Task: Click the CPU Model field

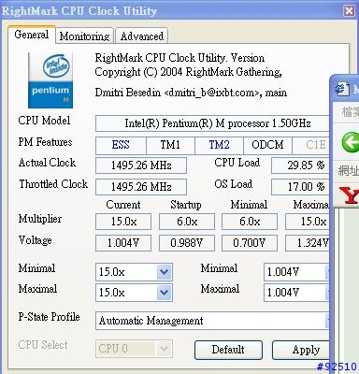Action: tap(212, 123)
